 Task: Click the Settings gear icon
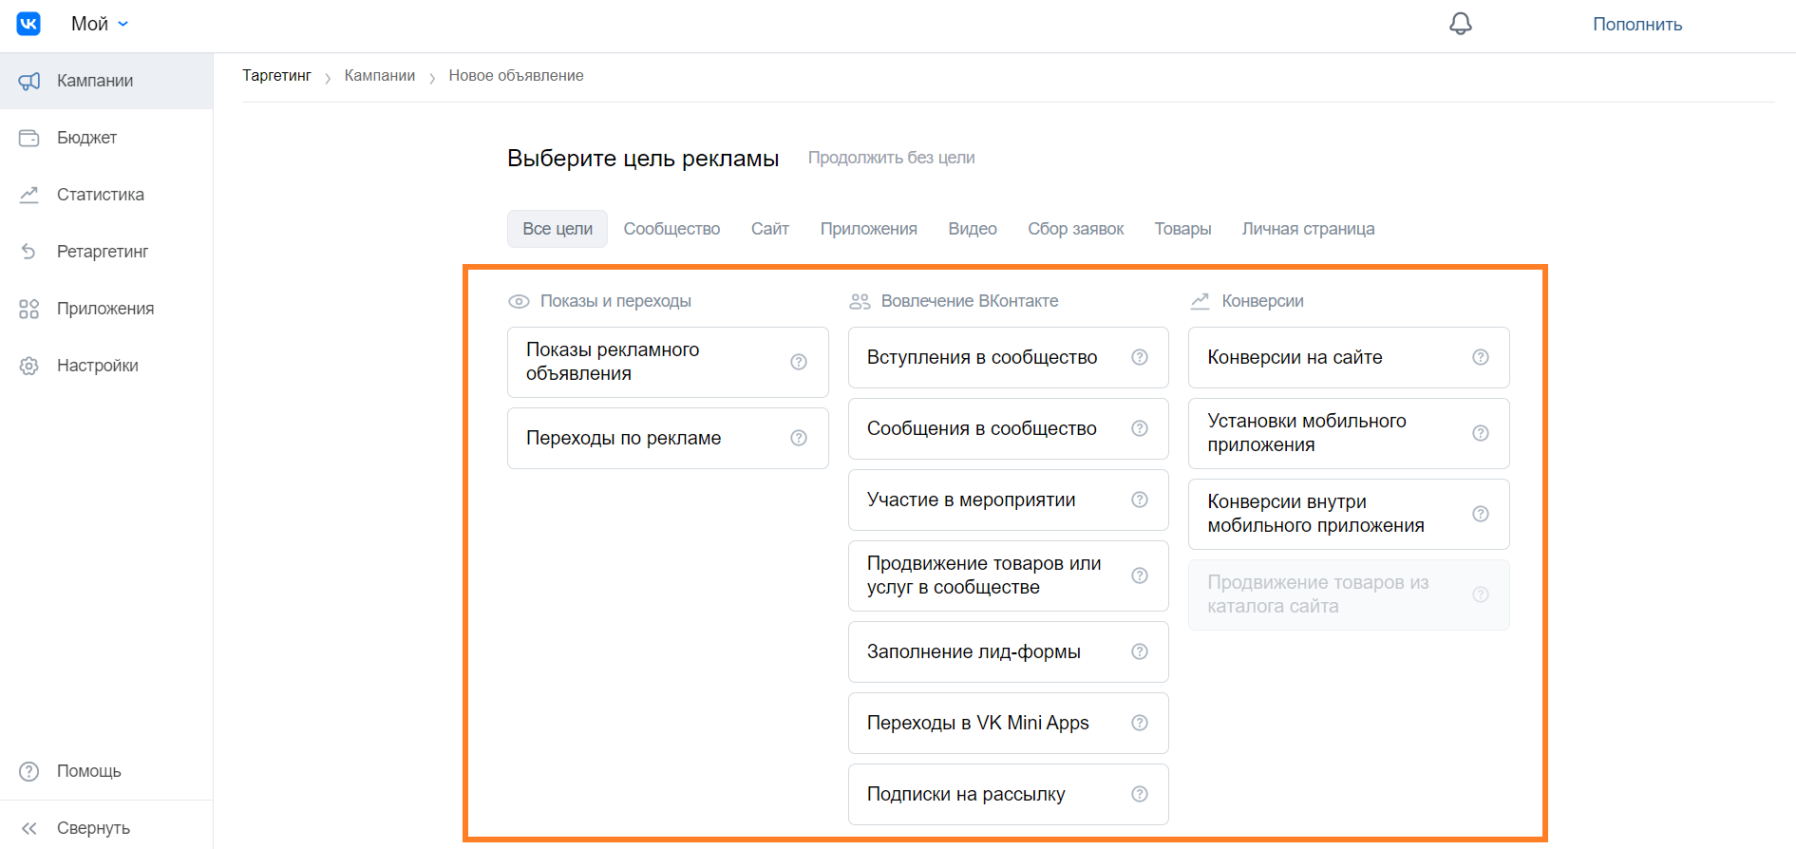click(x=29, y=366)
